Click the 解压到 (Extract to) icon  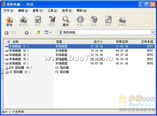[23, 21]
